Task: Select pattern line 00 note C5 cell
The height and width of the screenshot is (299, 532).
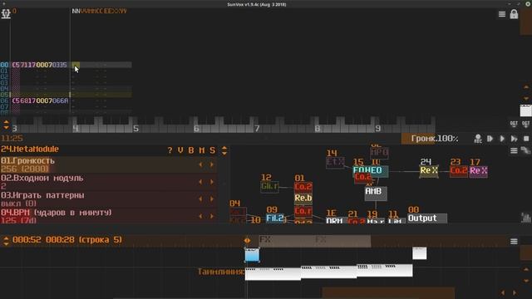Action: 16,65
